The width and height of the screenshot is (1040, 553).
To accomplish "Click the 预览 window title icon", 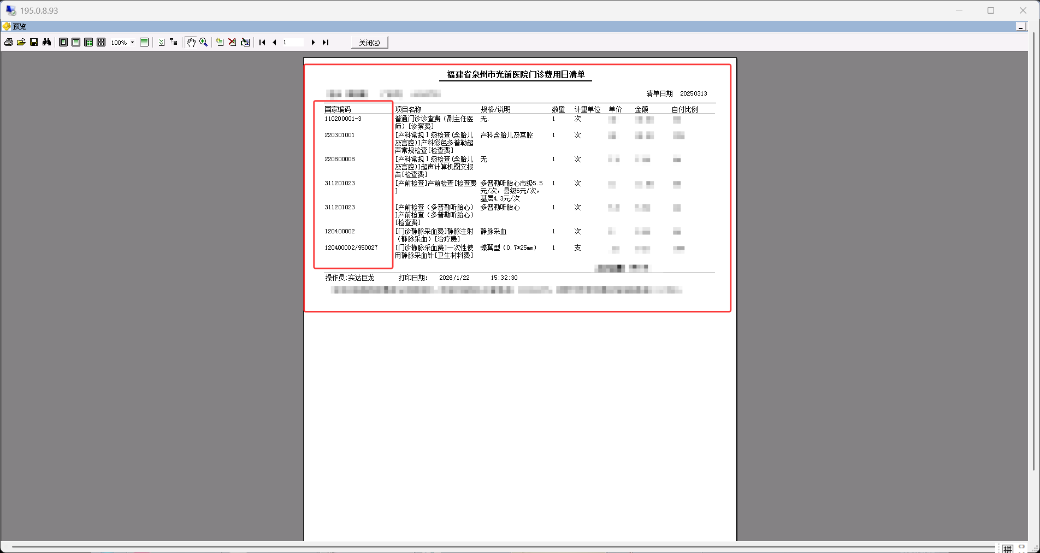I will [x=7, y=26].
